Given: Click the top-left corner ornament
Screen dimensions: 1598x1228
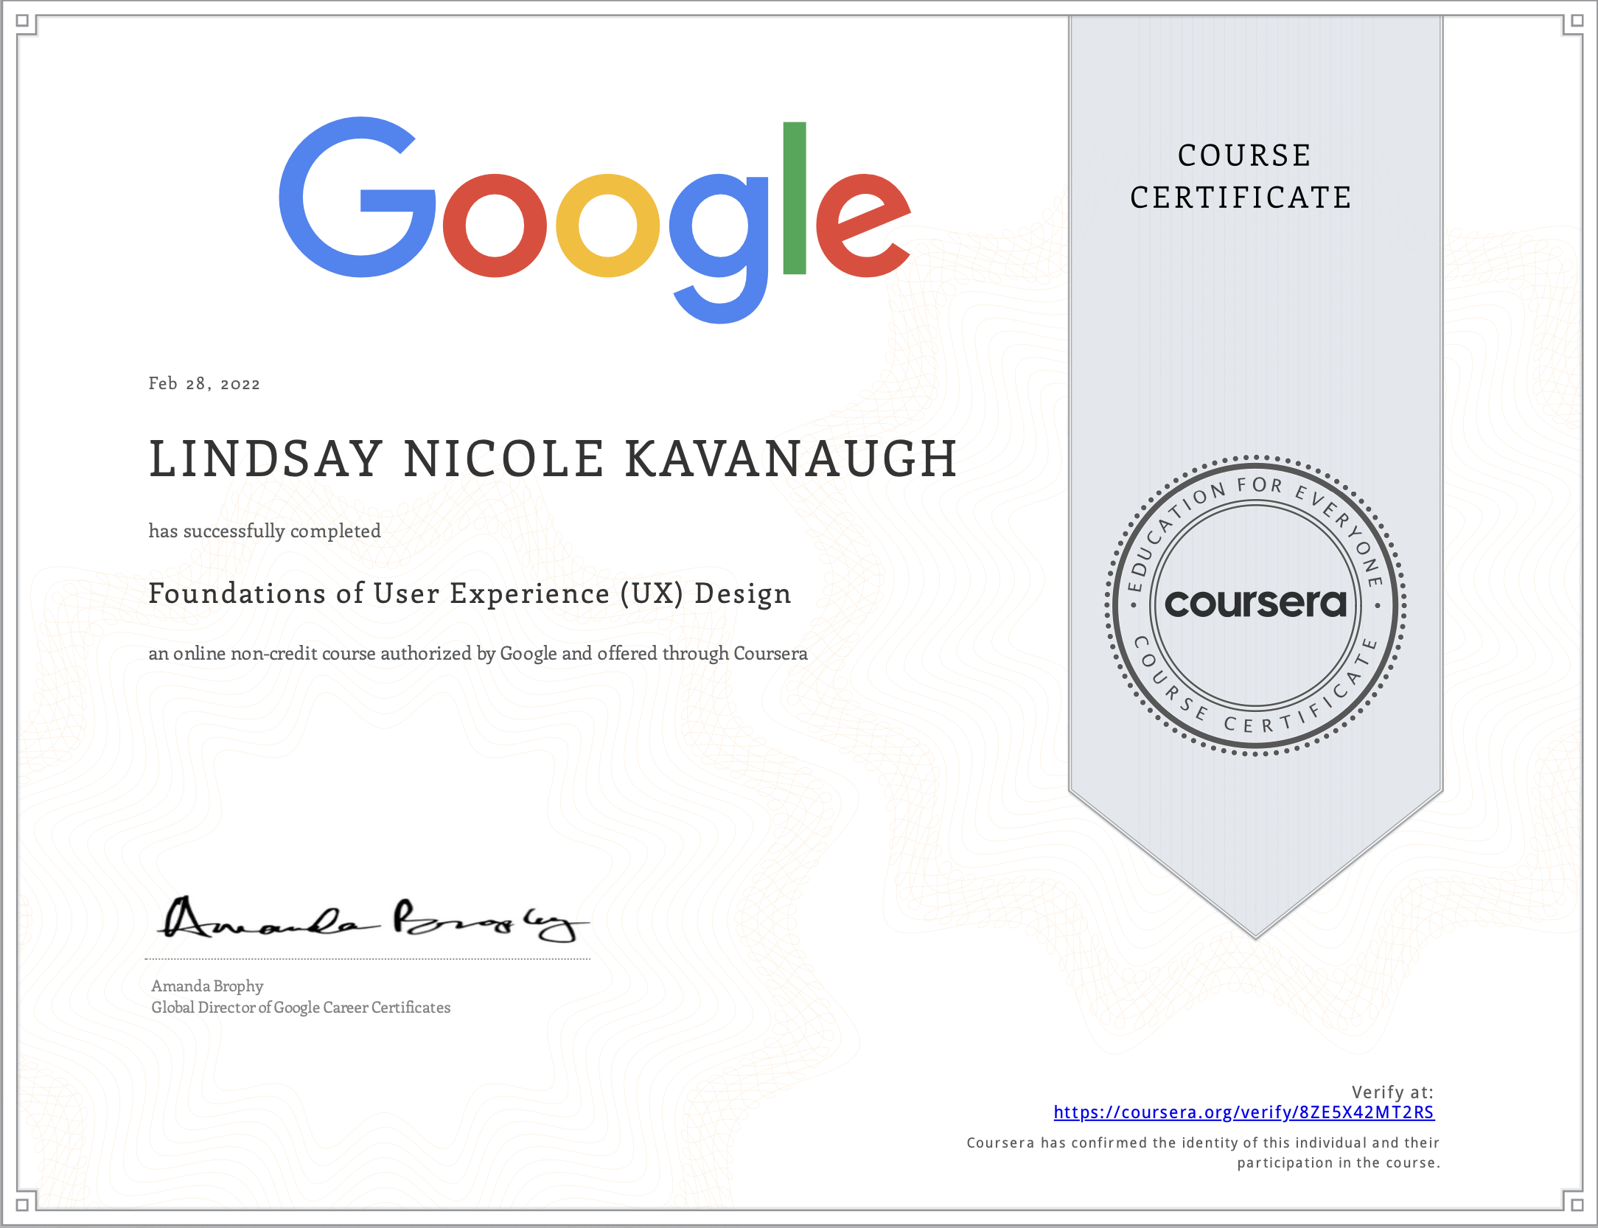Looking at the screenshot, I should click(23, 21).
